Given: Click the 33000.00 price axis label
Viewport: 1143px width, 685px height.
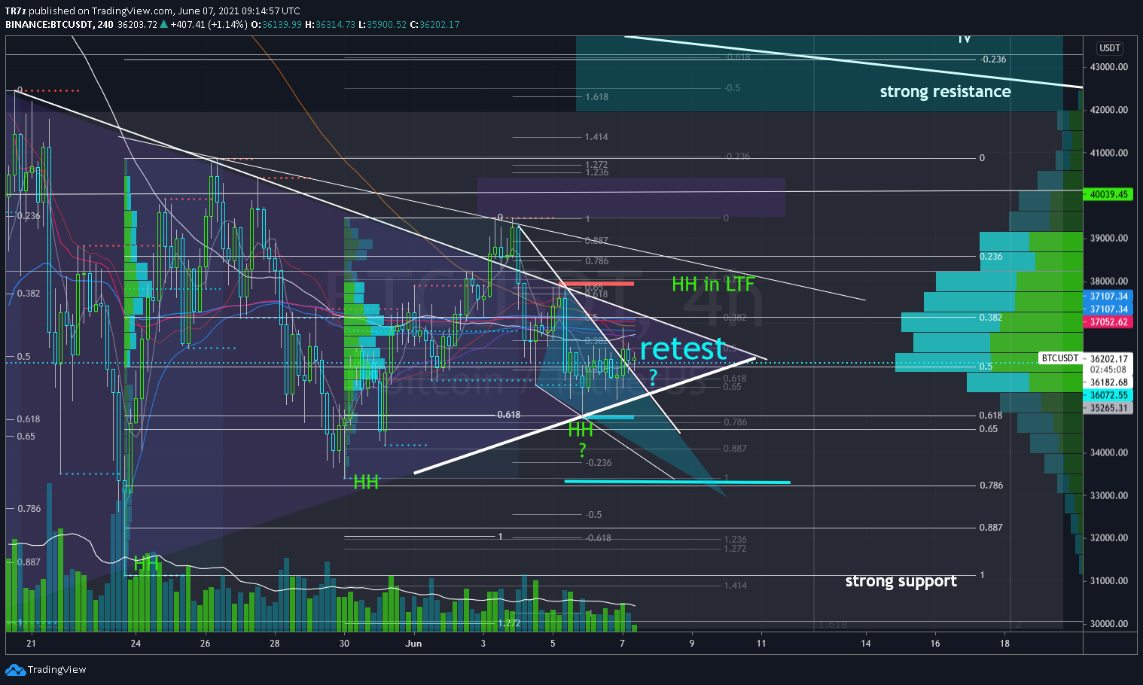Looking at the screenshot, I should tap(1109, 495).
